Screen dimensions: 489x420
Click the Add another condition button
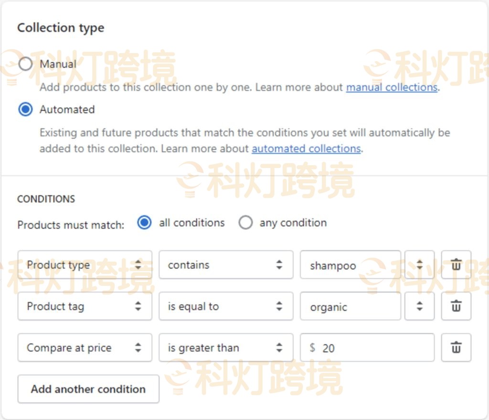pyautogui.click(x=88, y=389)
